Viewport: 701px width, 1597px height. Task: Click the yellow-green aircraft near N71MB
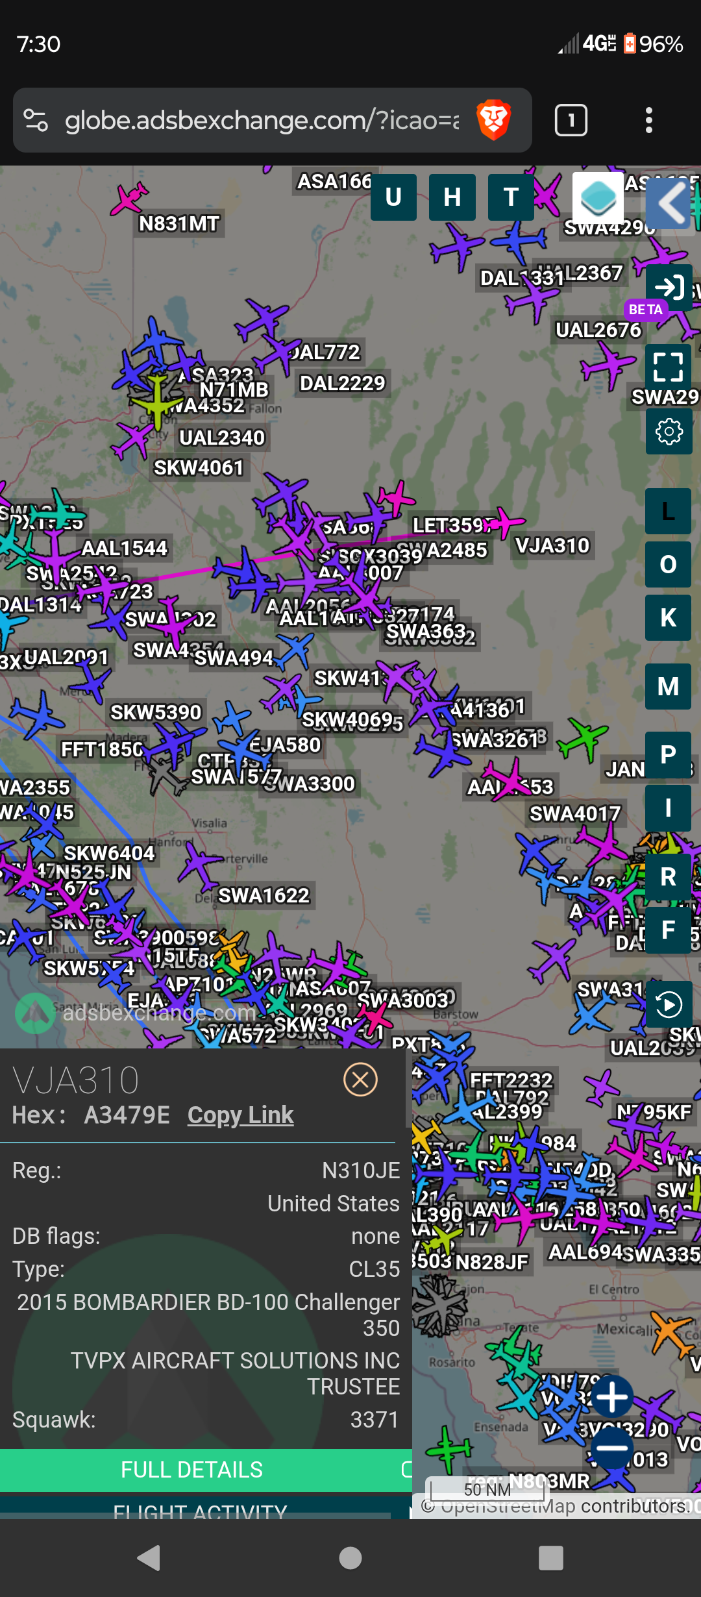157,401
